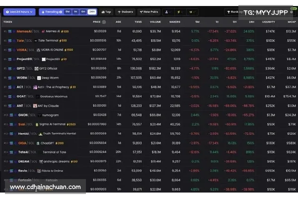Click the Solana chain icon in Tate row
The height and width of the screenshot is (199, 298).
(10, 41)
